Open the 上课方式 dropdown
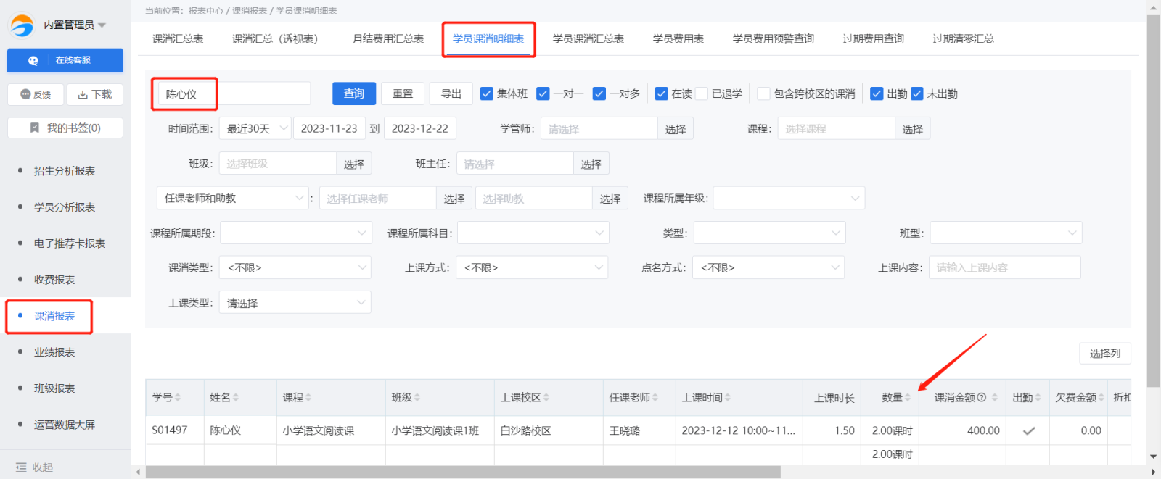This screenshot has height=479, width=1161. click(x=532, y=267)
